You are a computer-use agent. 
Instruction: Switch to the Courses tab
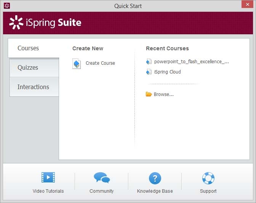point(29,48)
